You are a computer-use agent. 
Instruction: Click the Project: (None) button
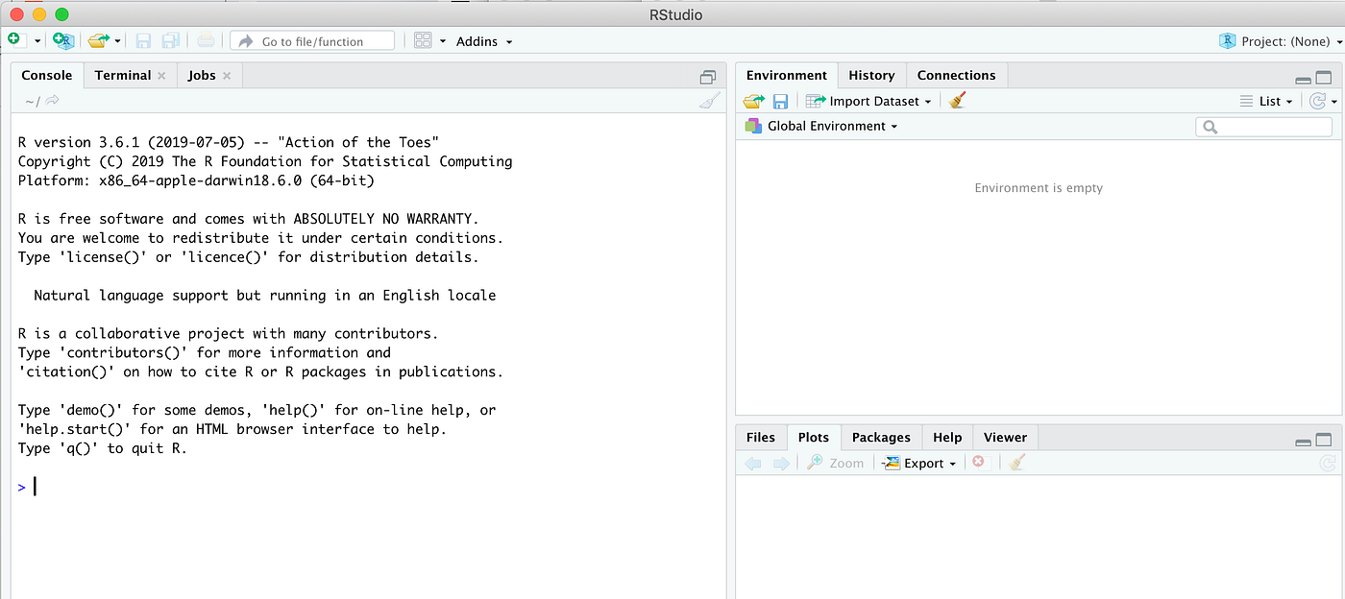(x=1276, y=41)
